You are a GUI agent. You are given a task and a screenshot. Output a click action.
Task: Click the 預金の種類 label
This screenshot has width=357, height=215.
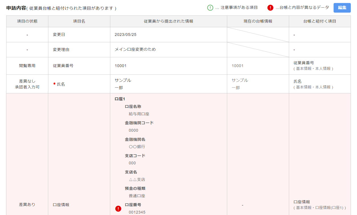click(x=135, y=188)
